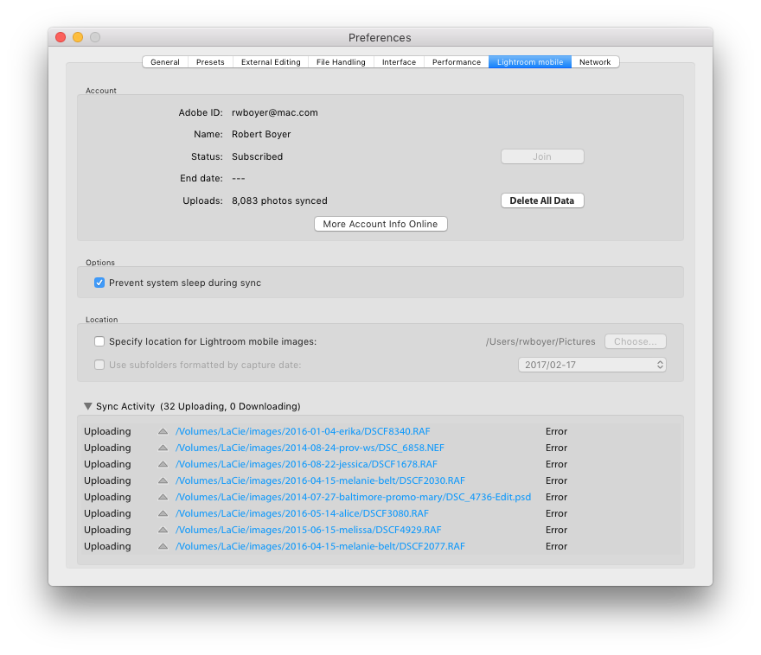
Task: Toggle Use subfolders formatted by capture date
Action: pyautogui.click(x=99, y=365)
